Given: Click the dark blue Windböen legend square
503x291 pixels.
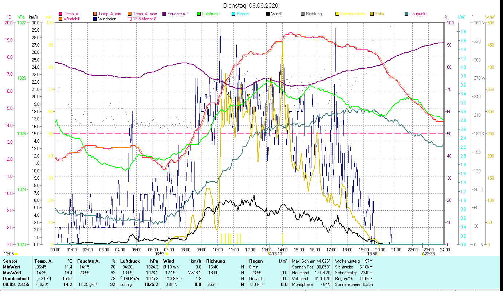Looking at the screenshot, I should coord(96,19).
